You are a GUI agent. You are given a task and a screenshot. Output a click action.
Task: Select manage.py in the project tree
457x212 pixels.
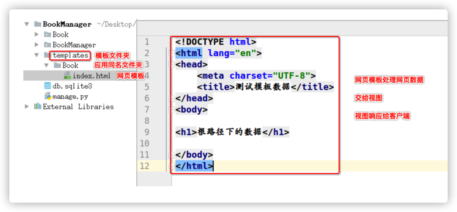point(70,96)
